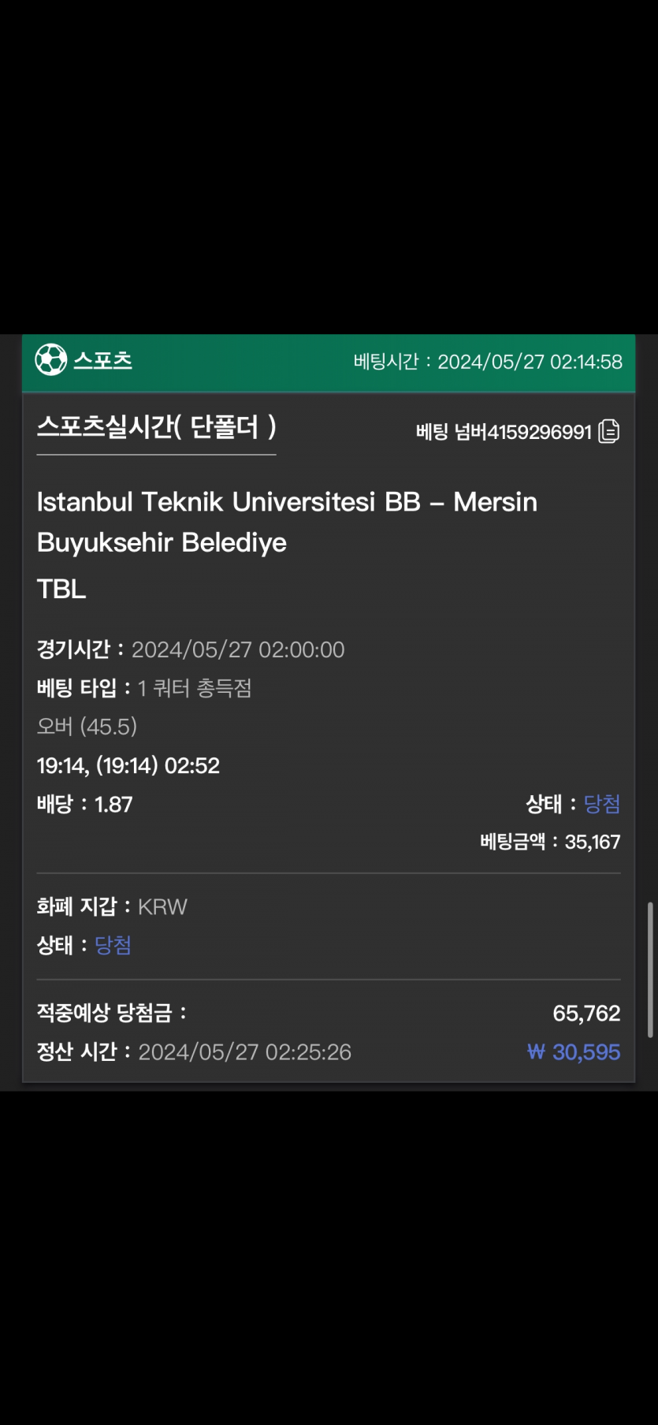Click the blue 당첨 status beside the odds

602,804
